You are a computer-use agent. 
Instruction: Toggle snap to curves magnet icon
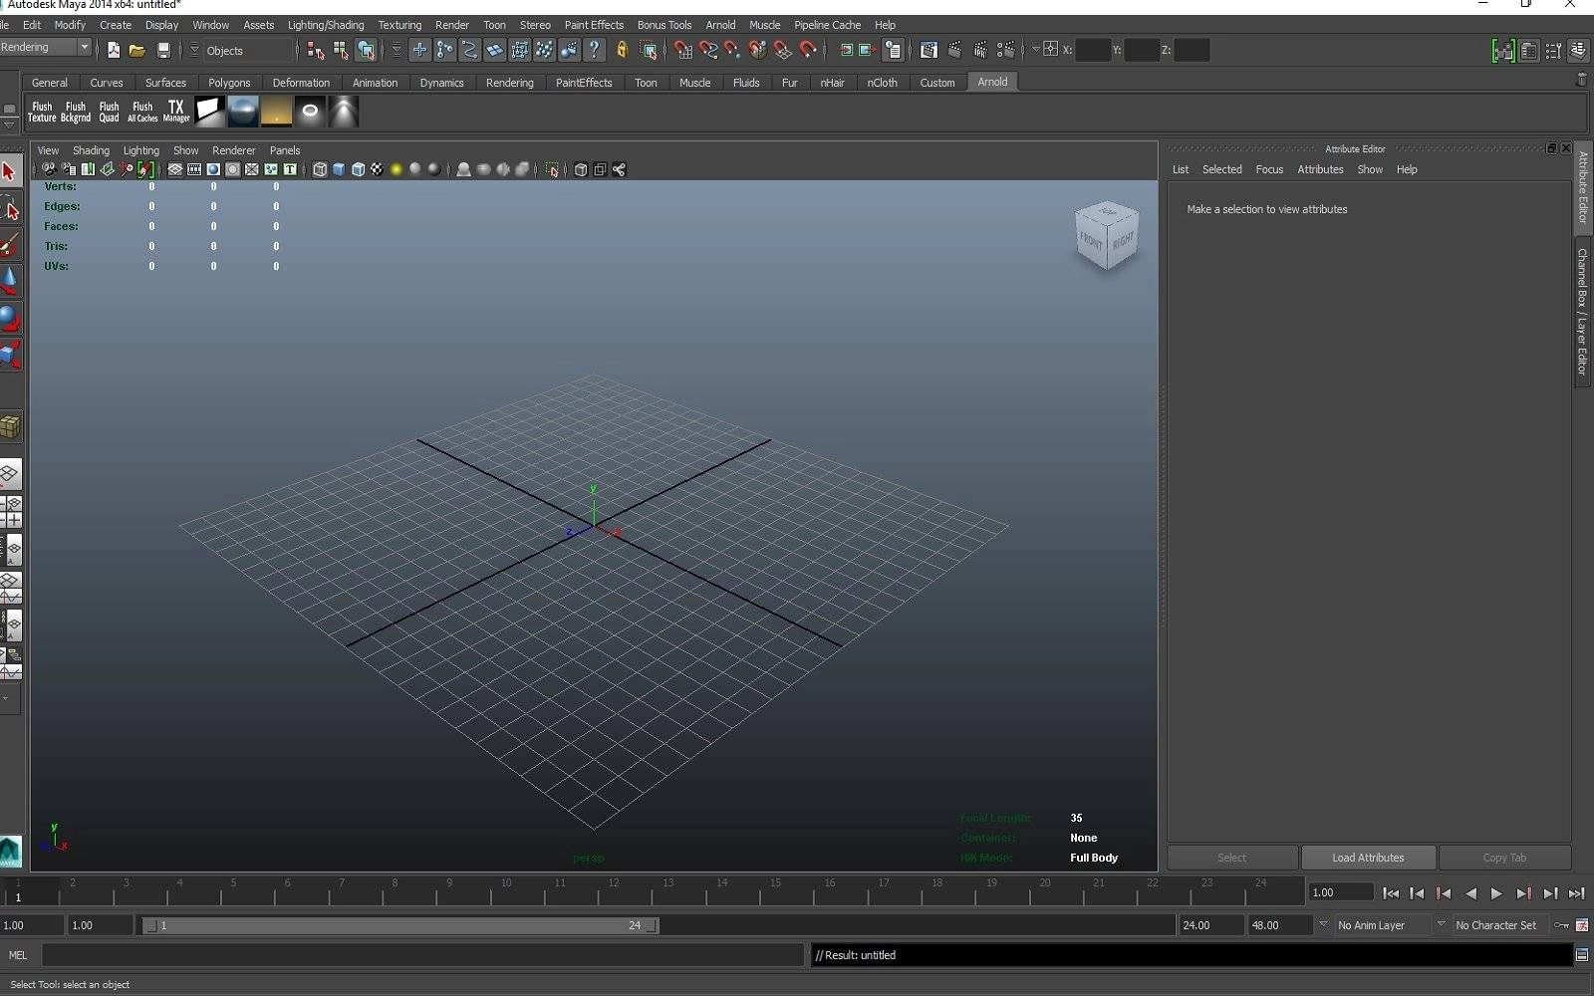coord(708,50)
